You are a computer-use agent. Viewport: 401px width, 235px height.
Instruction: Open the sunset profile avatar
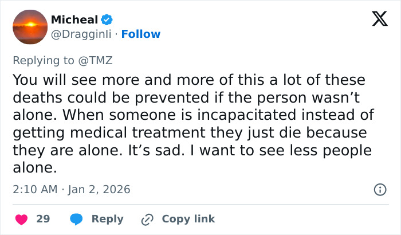(29, 27)
